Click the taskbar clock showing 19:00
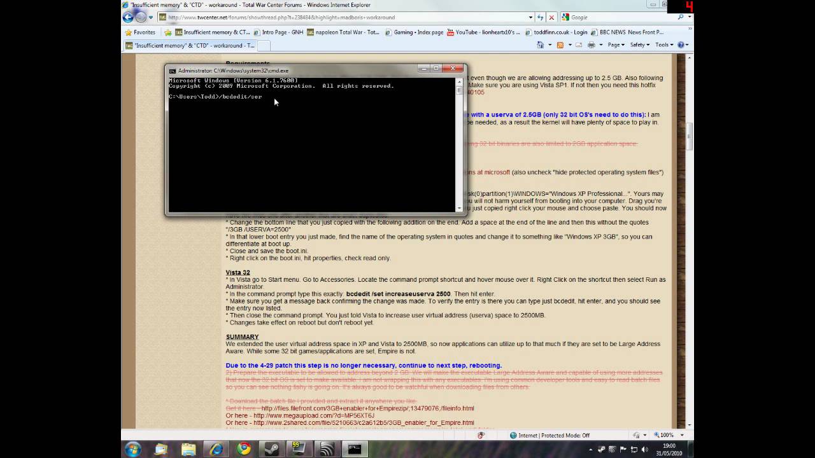 pyautogui.click(x=669, y=450)
